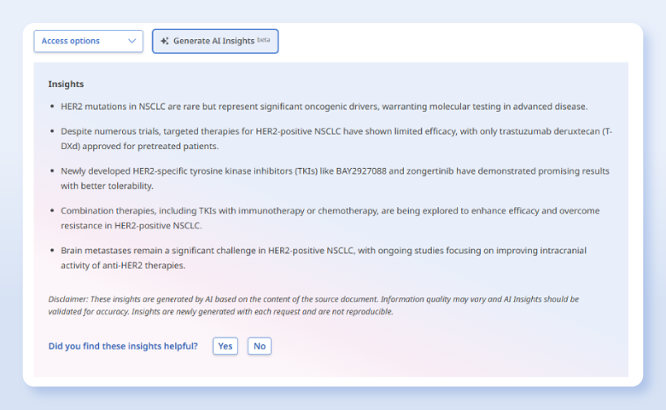Open the Access options dropdown
This screenshot has width=666, height=410.
(88, 41)
